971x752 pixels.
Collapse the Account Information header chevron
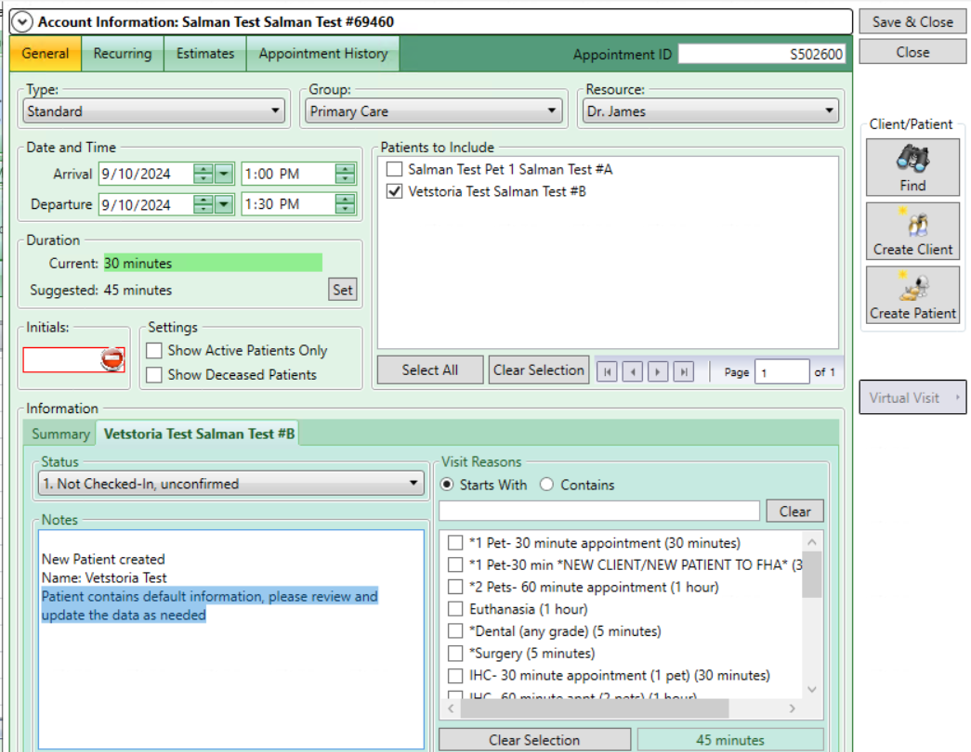tap(21, 20)
